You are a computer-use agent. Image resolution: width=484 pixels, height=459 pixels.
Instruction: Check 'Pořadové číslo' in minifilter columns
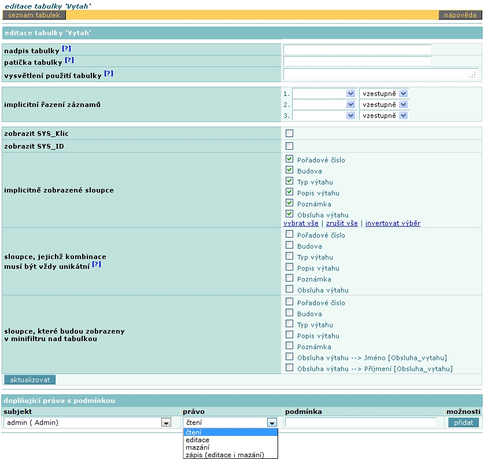[289, 302]
